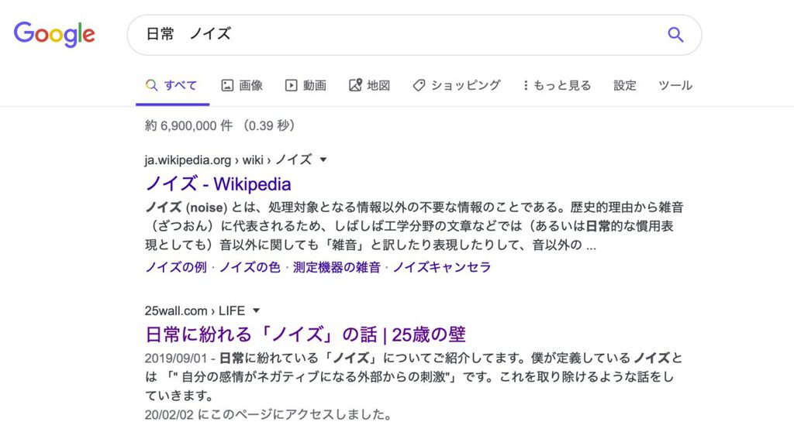Open the ノイズの色 sitelink
This screenshot has width=794, height=439.
250,267
